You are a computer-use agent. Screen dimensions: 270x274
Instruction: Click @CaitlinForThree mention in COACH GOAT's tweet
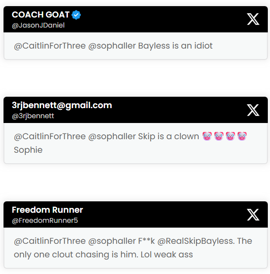50,46
